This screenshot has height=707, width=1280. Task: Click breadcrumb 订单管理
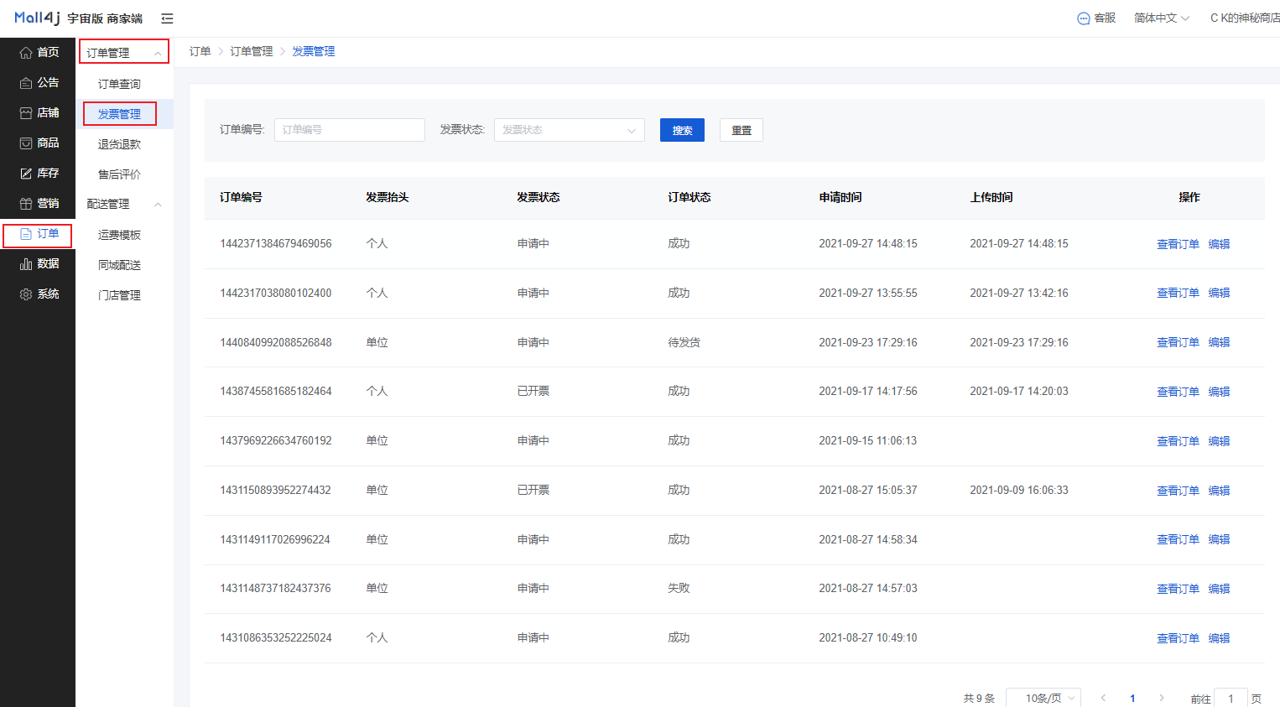[252, 52]
